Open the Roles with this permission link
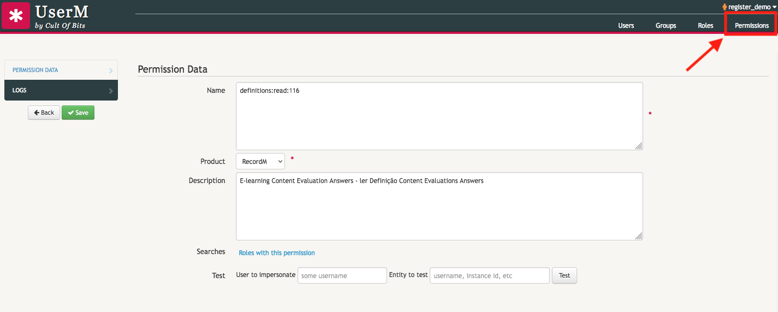This screenshot has height=312, width=778. [277, 253]
